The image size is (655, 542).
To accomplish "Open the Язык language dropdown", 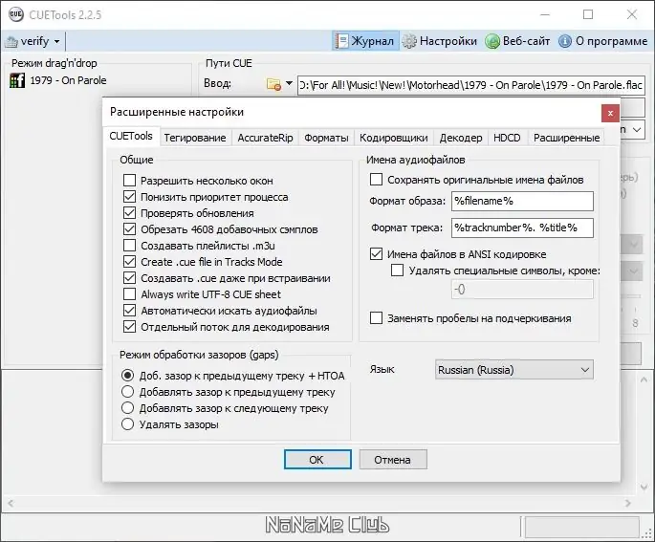I will coord(514,370).
